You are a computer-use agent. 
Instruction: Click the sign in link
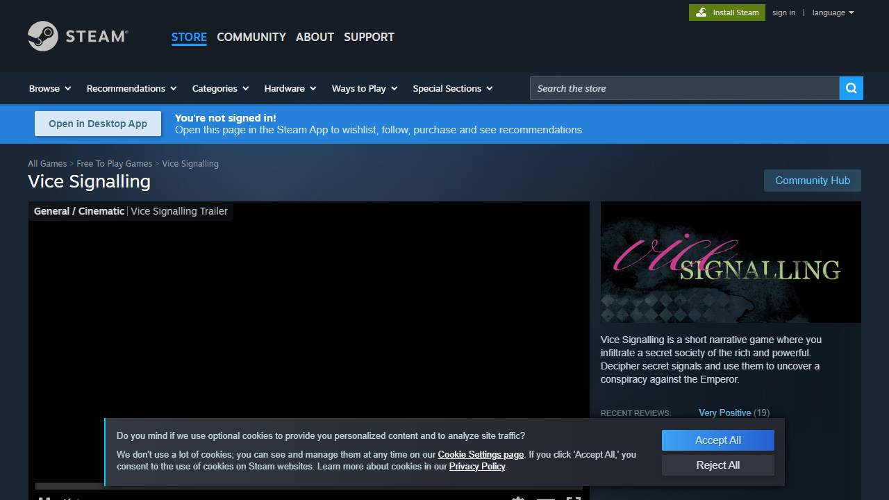click(x=783, y=12)
